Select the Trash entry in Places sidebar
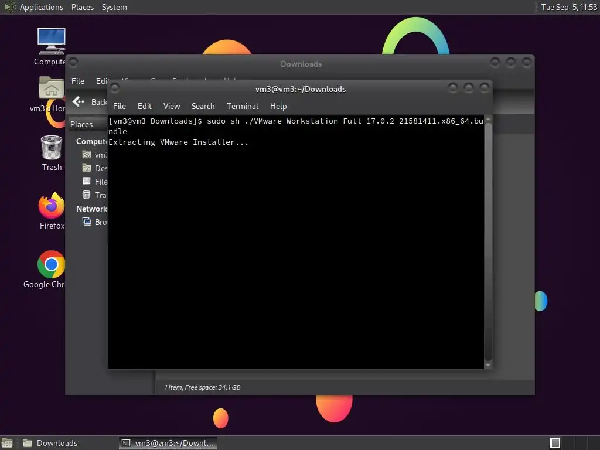The width and height of the screenshot is (600, 450). [x=95, y=195]
